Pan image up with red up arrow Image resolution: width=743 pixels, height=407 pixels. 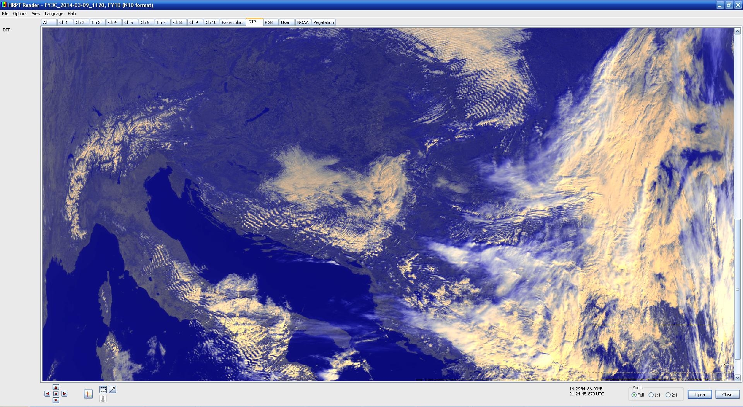[56, 387]
